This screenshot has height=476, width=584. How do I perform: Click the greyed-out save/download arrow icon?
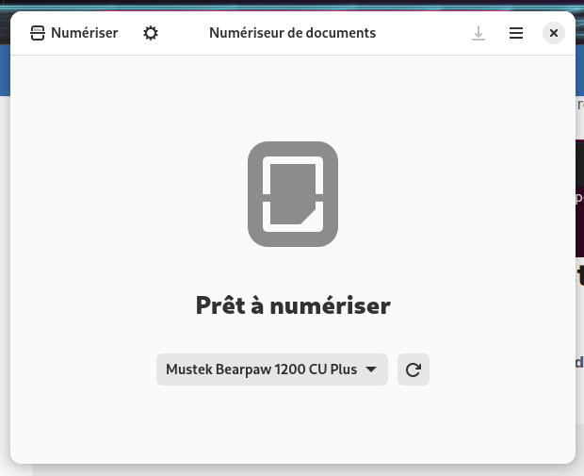coord(479,33)
